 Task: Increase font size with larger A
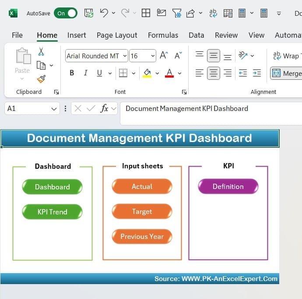pyautogui.click(x=164, y=55)
